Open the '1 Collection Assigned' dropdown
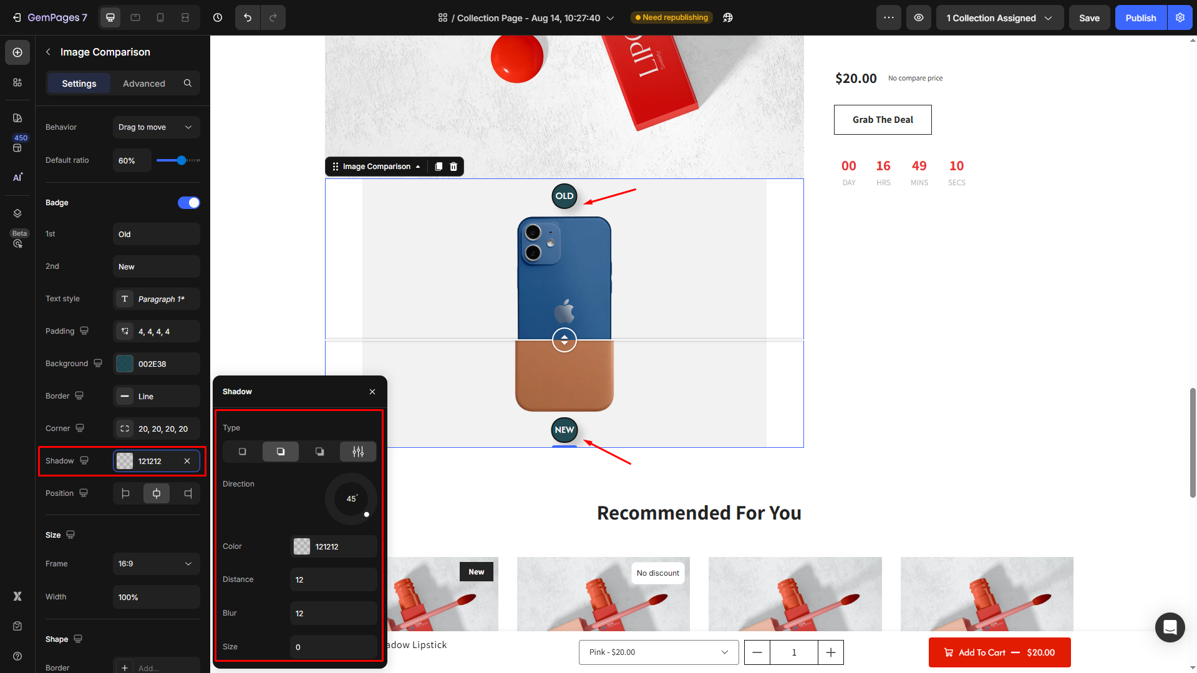The width and height of the screenshot is (1197, 673). 1000,17
